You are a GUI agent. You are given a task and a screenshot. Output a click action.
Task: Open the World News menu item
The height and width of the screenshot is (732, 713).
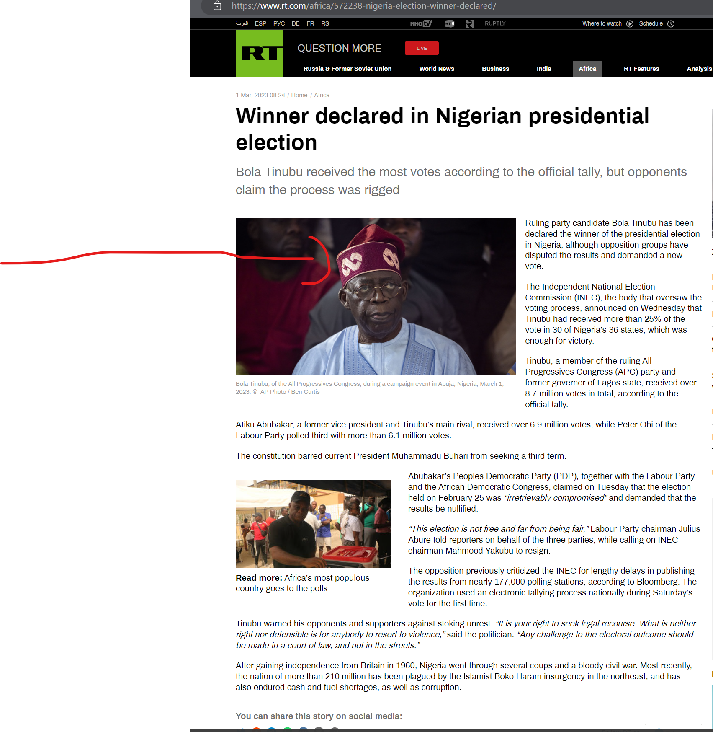click(437, 69)
